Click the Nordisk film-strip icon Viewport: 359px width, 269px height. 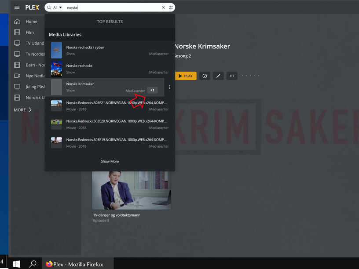click(x=17, y=98)
